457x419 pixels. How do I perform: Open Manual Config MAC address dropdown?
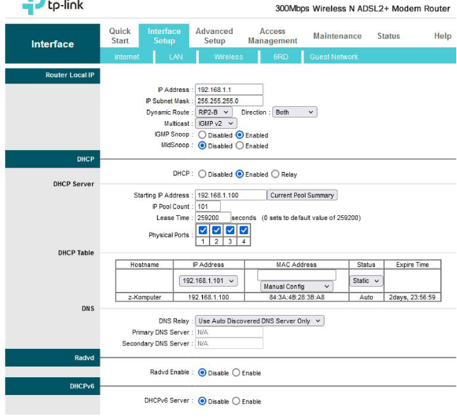pos(296,287)
